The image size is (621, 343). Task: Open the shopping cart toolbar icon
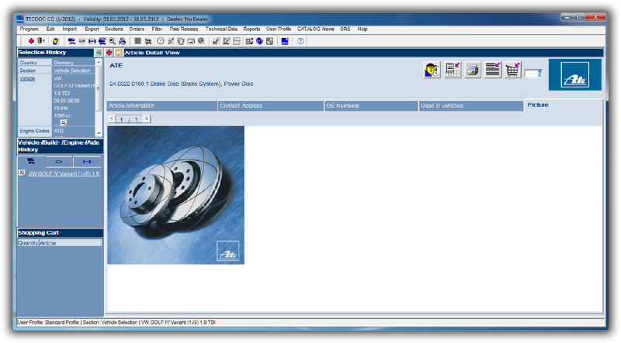(148, 41)
